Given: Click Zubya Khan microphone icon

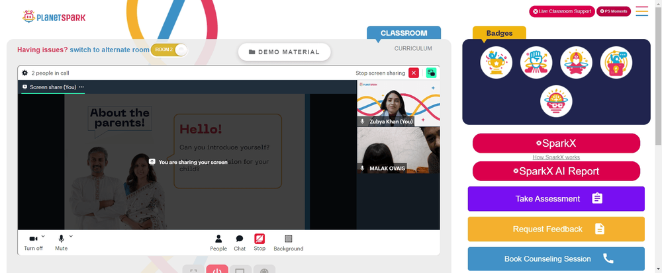Looking at the screenshot, I should click(x=362, y=122).
